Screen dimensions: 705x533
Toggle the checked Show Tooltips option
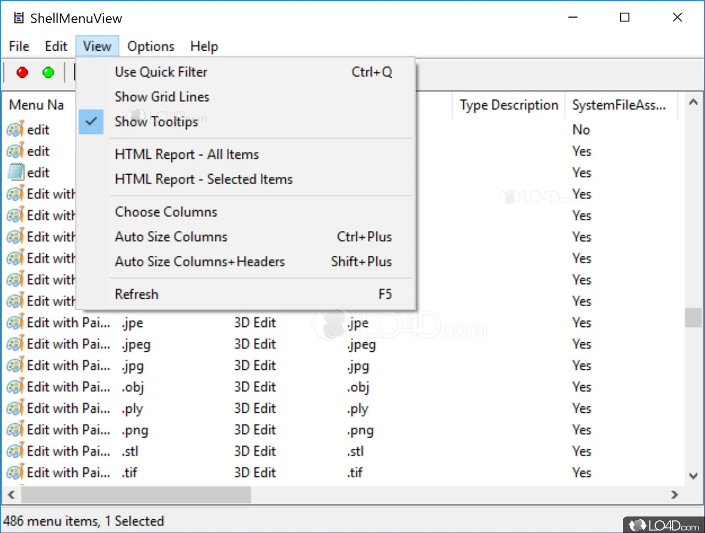pos(156,122)
